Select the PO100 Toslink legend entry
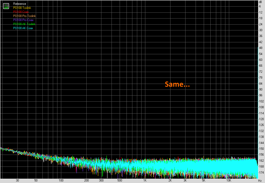The height and width of the screenshot is (183, 265). [x=22, y=8]
